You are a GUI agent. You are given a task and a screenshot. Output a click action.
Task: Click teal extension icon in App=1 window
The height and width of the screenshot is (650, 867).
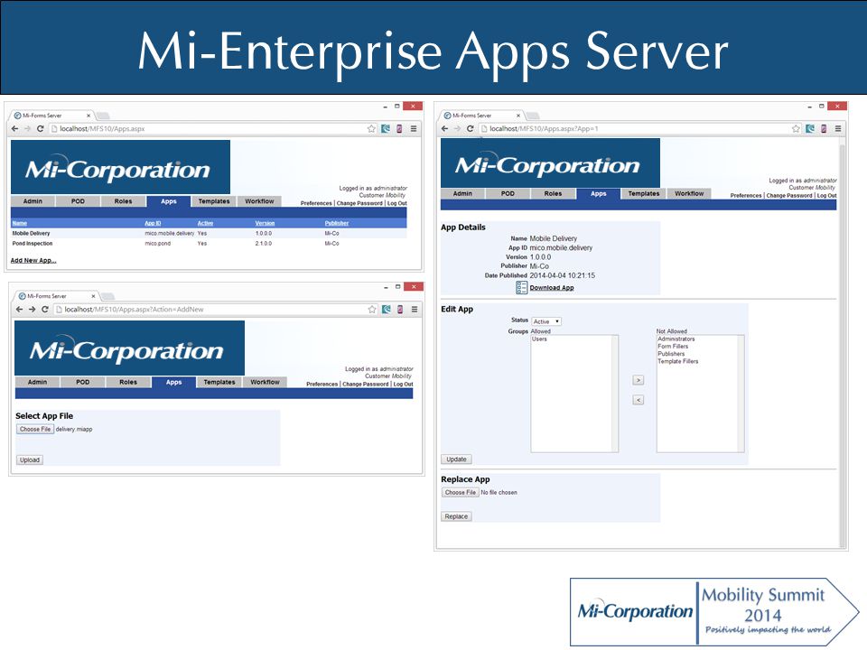[810, 129]
